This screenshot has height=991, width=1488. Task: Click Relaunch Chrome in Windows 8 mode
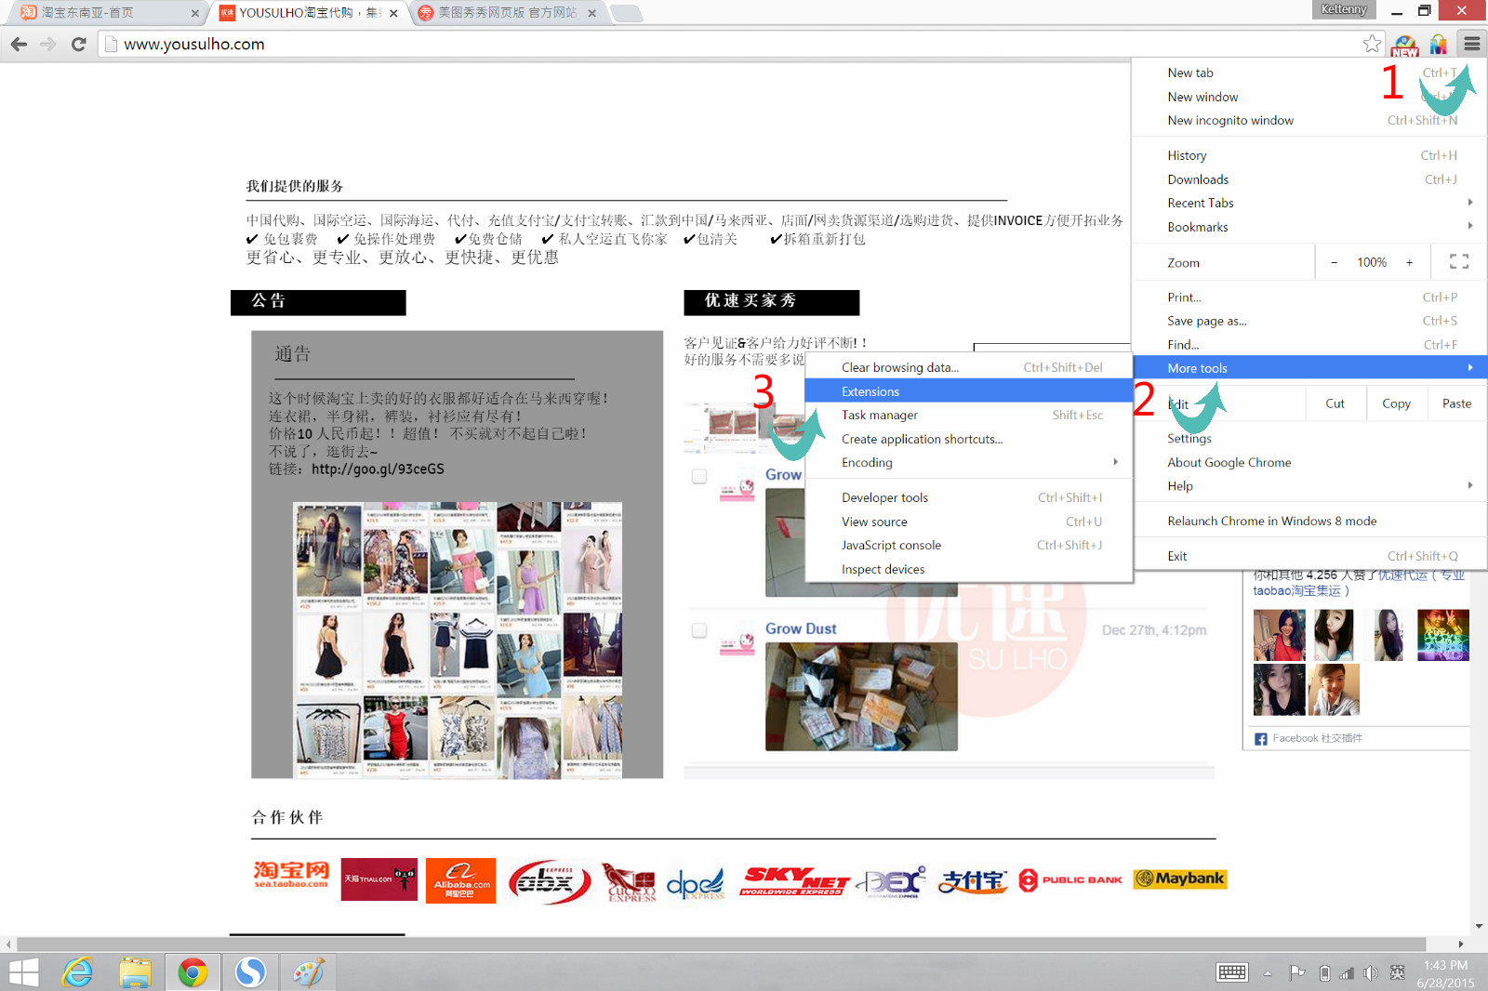1309,521
